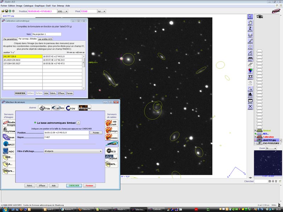Click the Chercher search field
Image resolution: width=283 pixels, height=212 pixels.
(x=261, y=181)
